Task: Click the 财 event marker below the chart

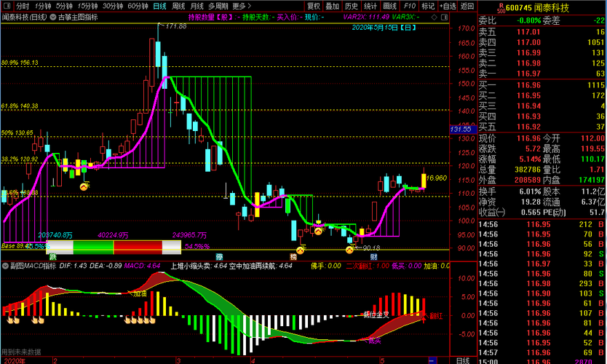Action: 373,257
